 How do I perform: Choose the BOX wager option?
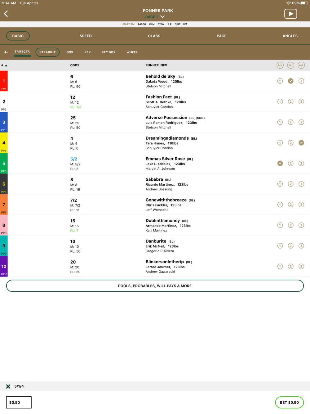pos(70,52)
